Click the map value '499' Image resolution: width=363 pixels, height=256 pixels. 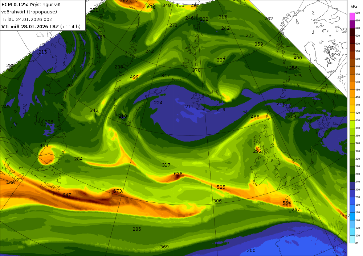point(134,77)
